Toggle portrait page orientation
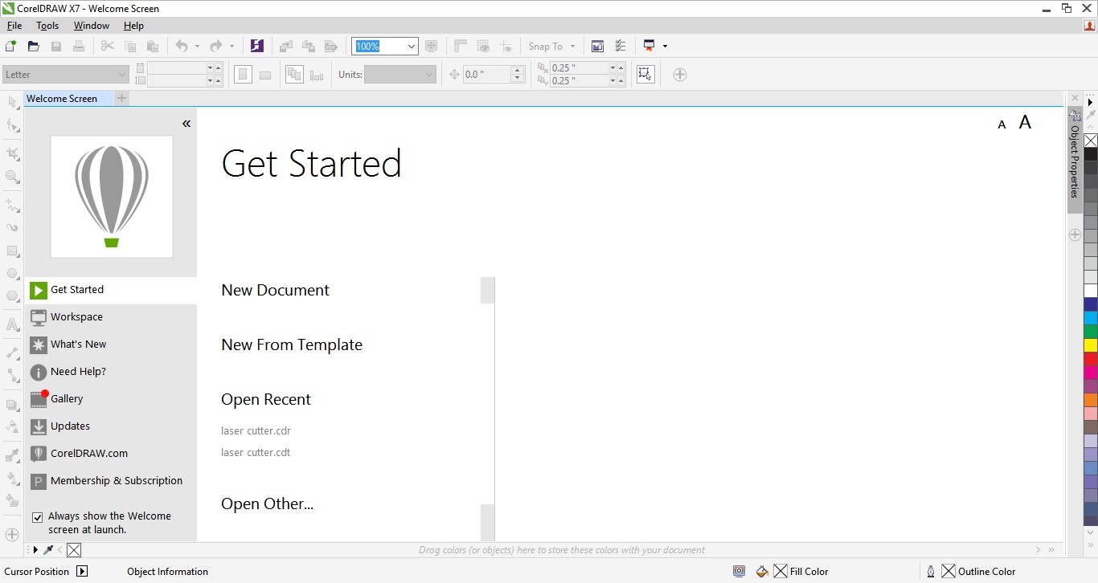Viewport: 1098px width, 583px height. 243,75
